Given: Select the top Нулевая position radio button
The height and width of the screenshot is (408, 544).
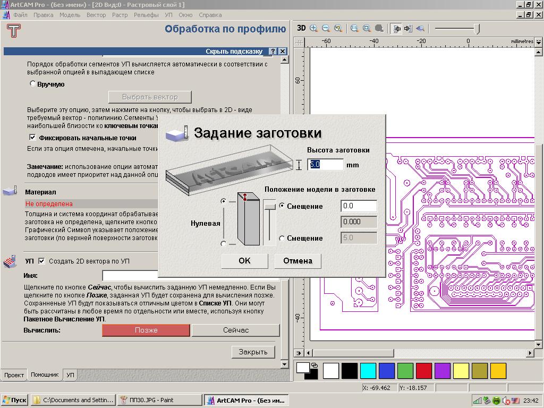Looking at the screenshot, I should coord(224,201).
